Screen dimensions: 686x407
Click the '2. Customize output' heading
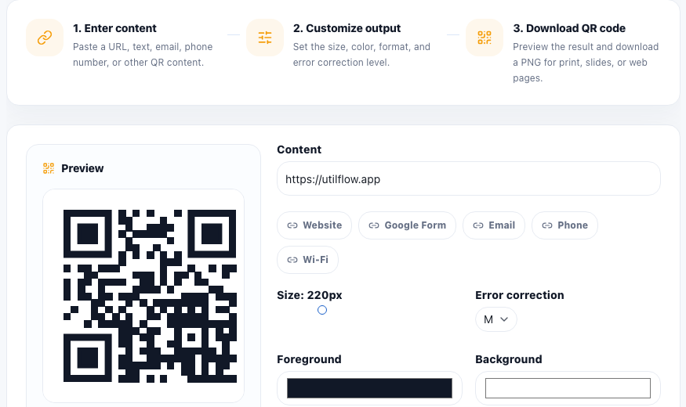[x=347, y=28]
